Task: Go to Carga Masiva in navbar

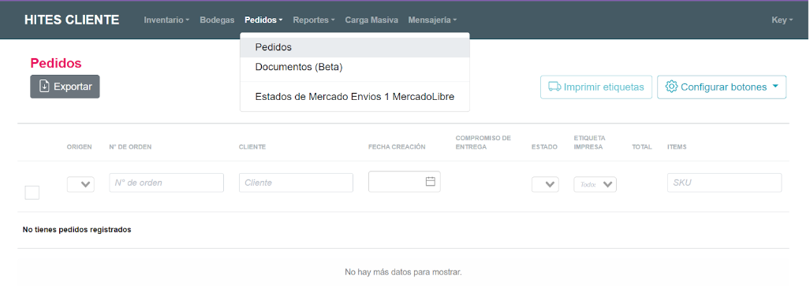Action: click(371, 20)
